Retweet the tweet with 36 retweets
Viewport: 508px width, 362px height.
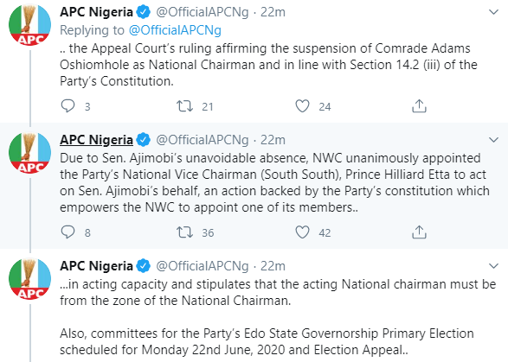click(184, 232)
